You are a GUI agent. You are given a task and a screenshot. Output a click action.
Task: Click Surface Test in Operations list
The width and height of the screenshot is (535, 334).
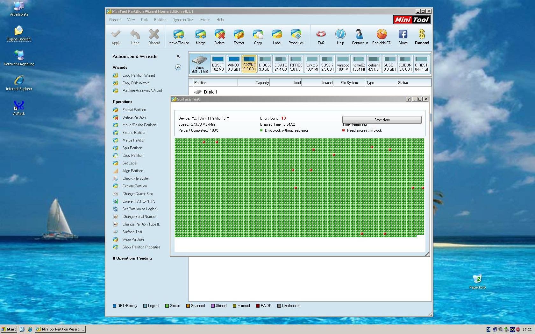click(x=132, y=232)
